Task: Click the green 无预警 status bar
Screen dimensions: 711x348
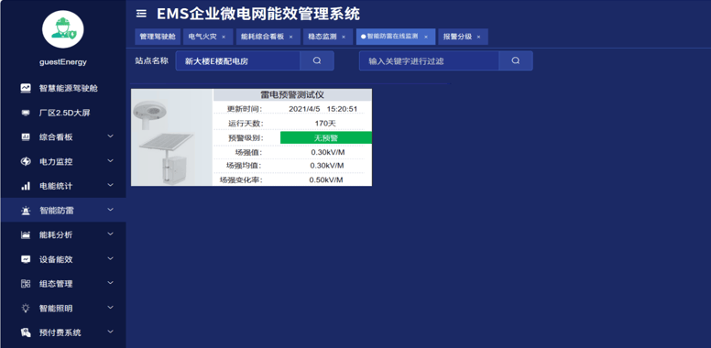Action: coord(326,137)
